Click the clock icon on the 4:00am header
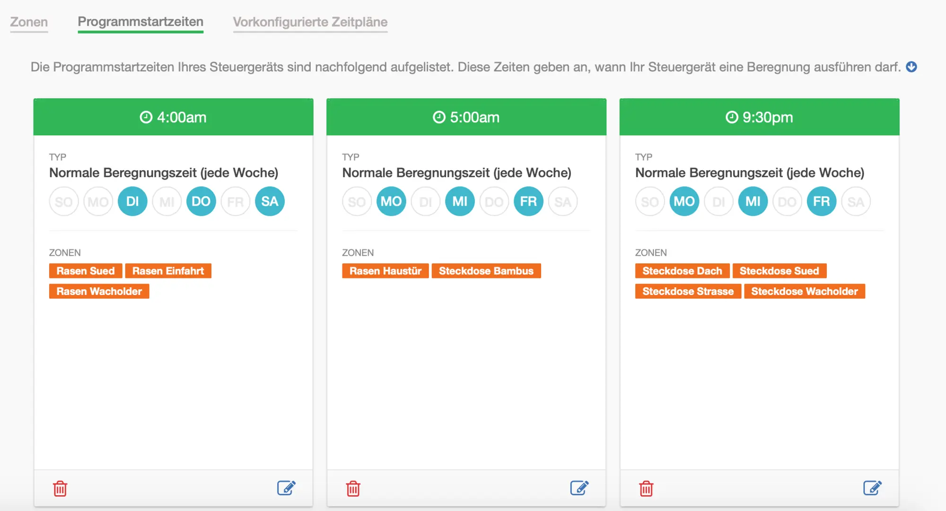This screenshot has height=511, width=946. [x=146, y=117]
